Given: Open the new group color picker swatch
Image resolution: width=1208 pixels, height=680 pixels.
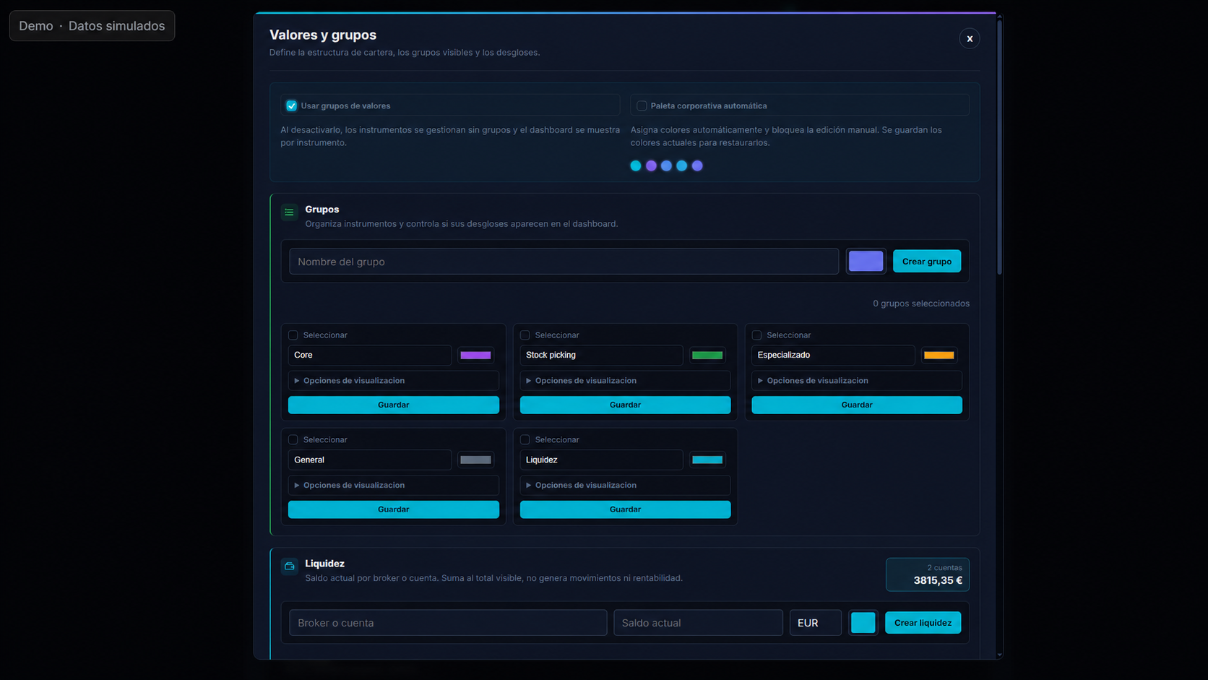Looking at the screenshot, I should (866, 261).
